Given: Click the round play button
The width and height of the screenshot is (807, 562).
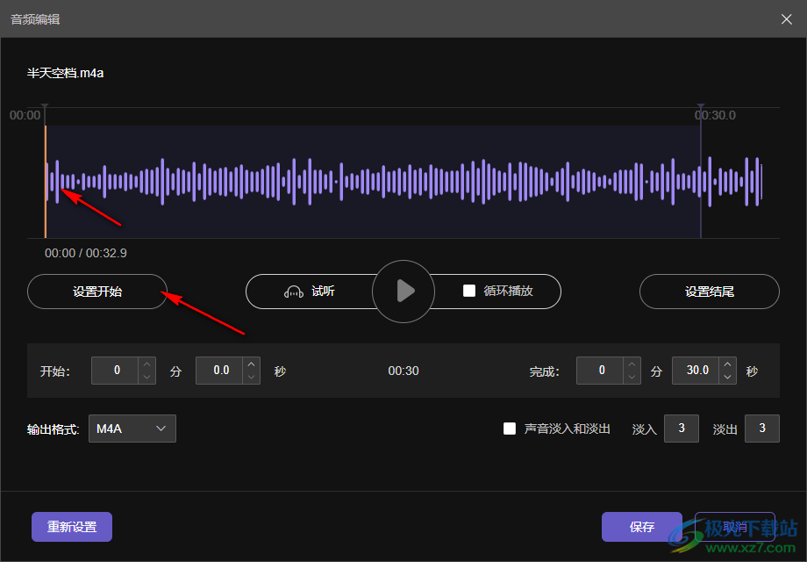Looking at the screenshot, I should pos(403,291).
